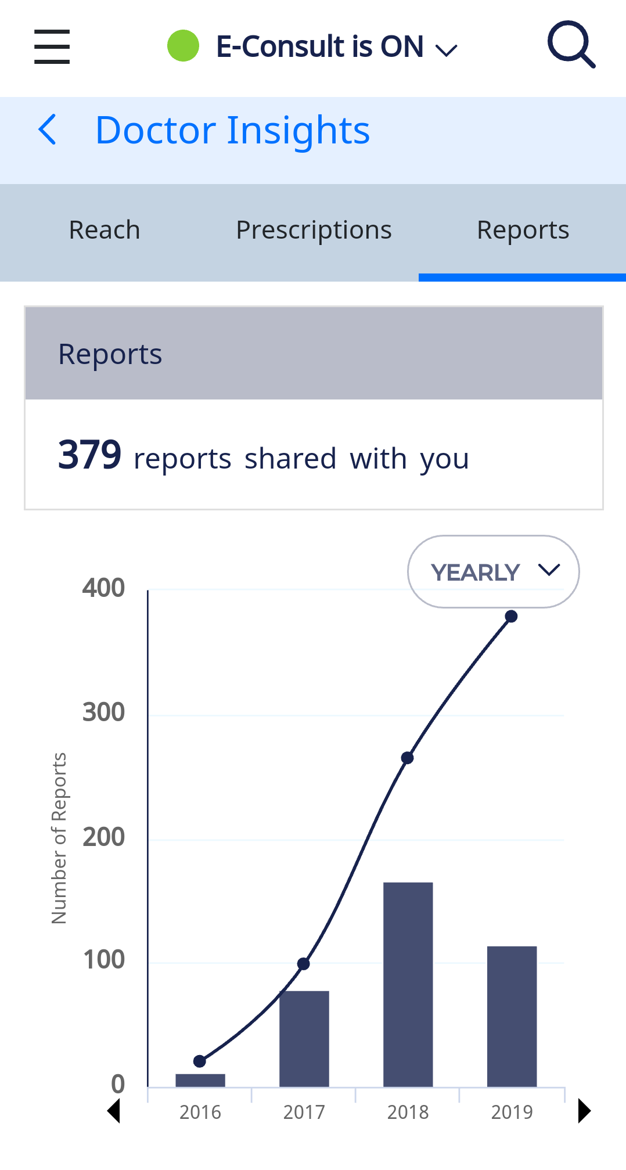626x1170 pixels.
Task: Tap the Doctor Insights title
Action: point(232,130)
